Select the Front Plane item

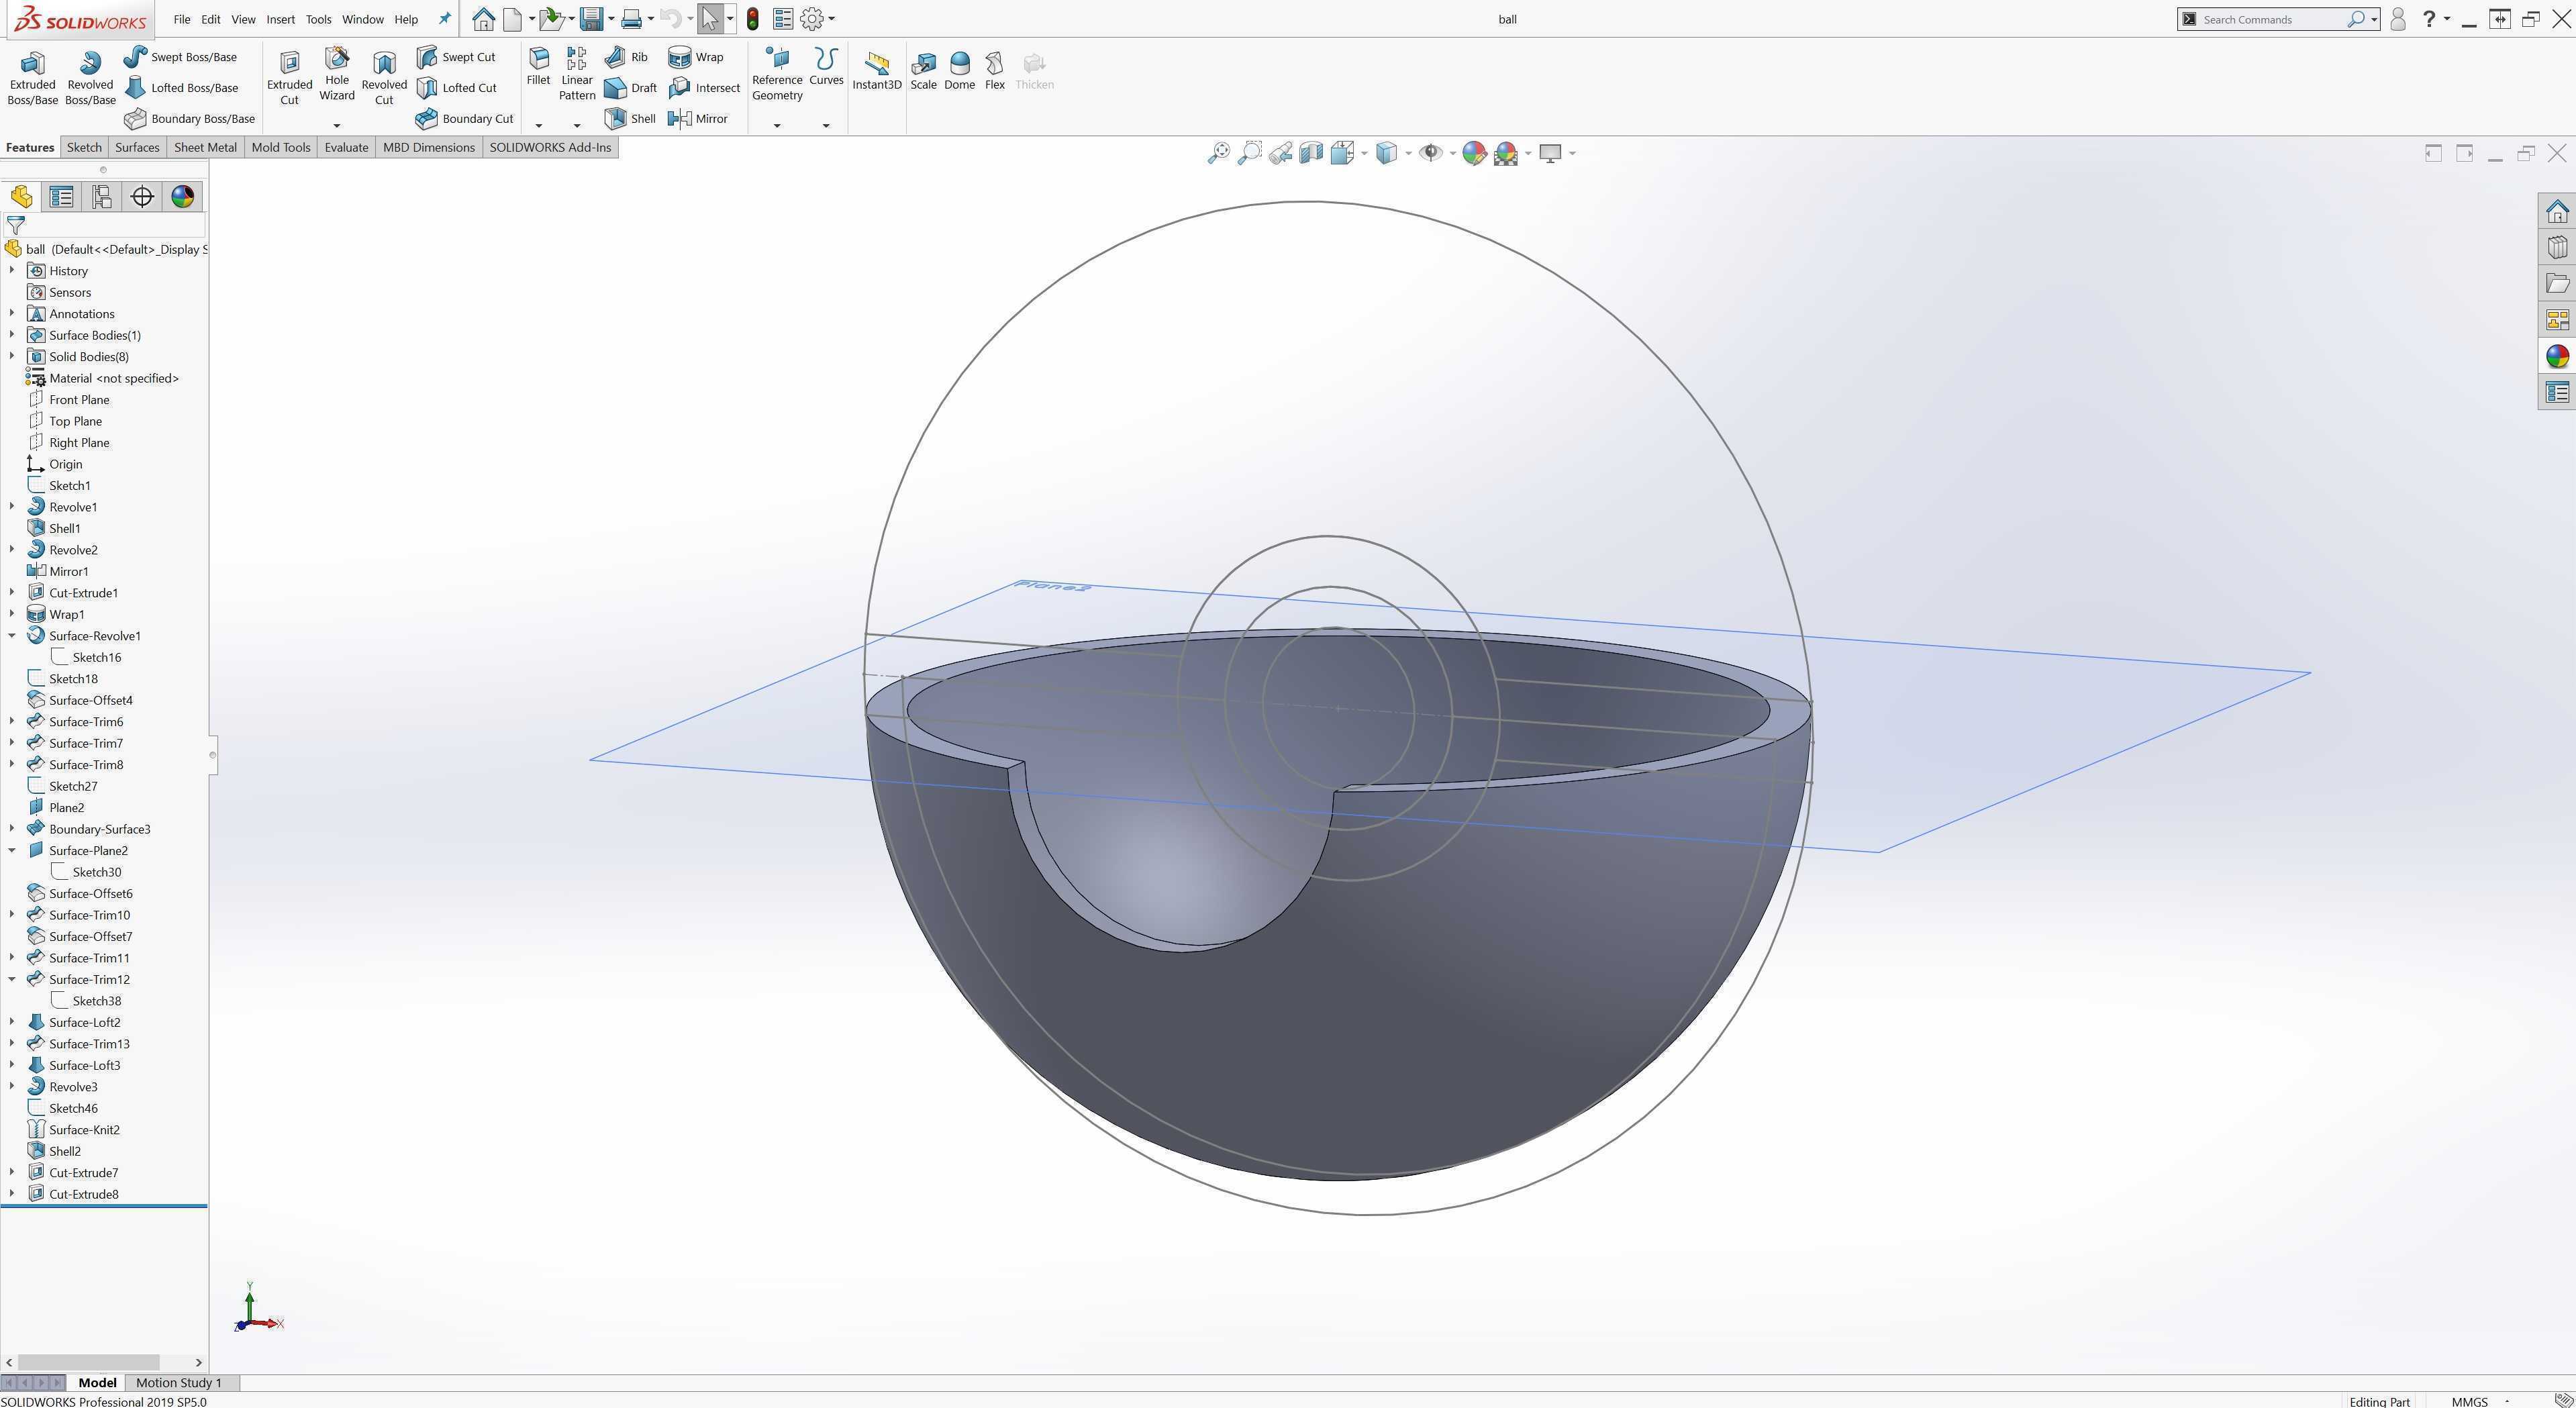(79, 399)
